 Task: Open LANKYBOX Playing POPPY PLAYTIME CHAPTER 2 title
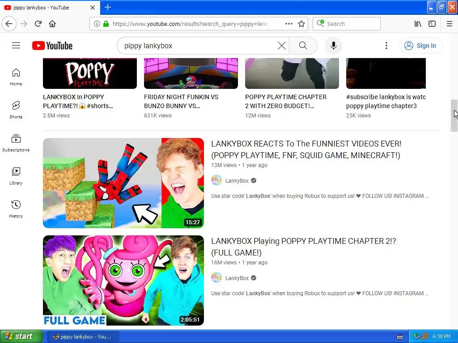pos(304,247)
